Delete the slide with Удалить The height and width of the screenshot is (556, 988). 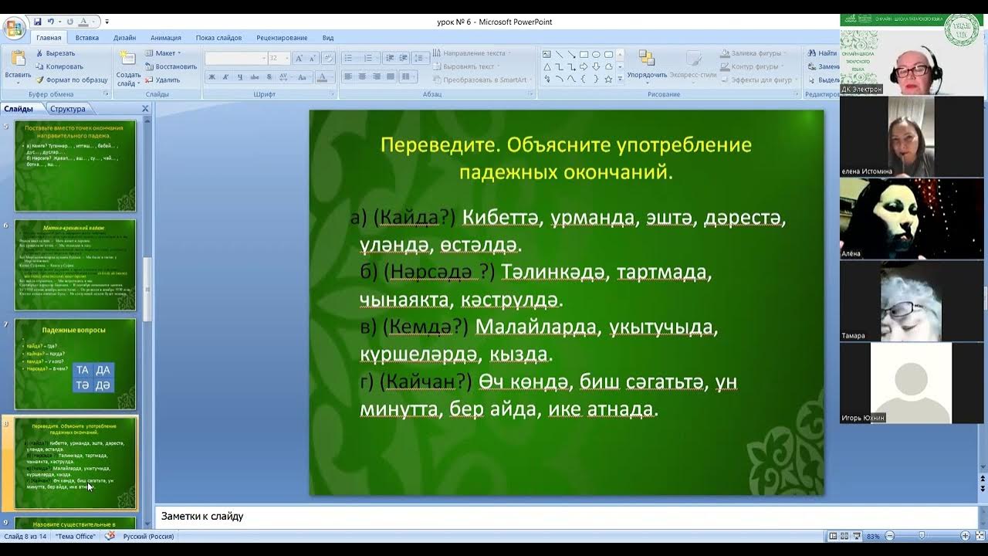point(163,80)
